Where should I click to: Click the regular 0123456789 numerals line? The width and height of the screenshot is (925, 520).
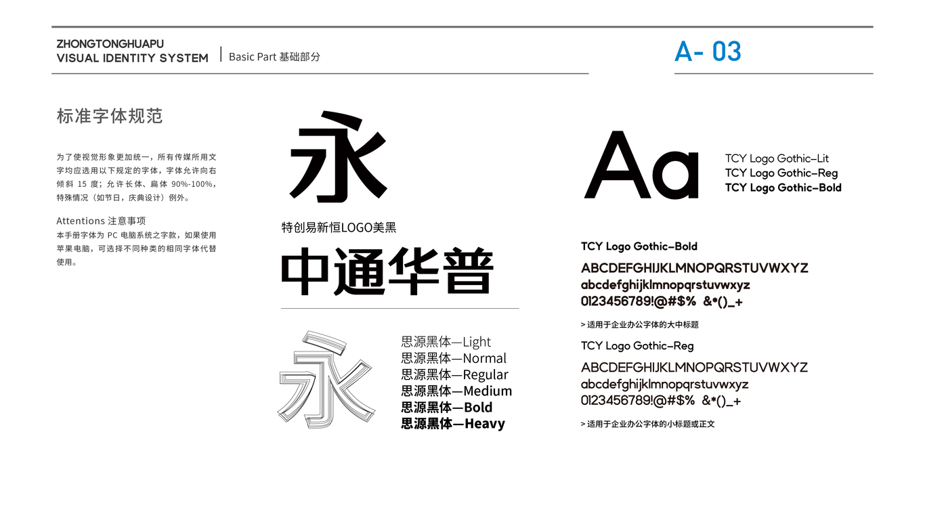coord(661,401)
